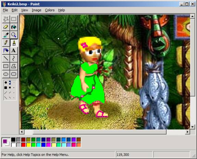
Task: Open the Help menu
Action: pos(62,10)
